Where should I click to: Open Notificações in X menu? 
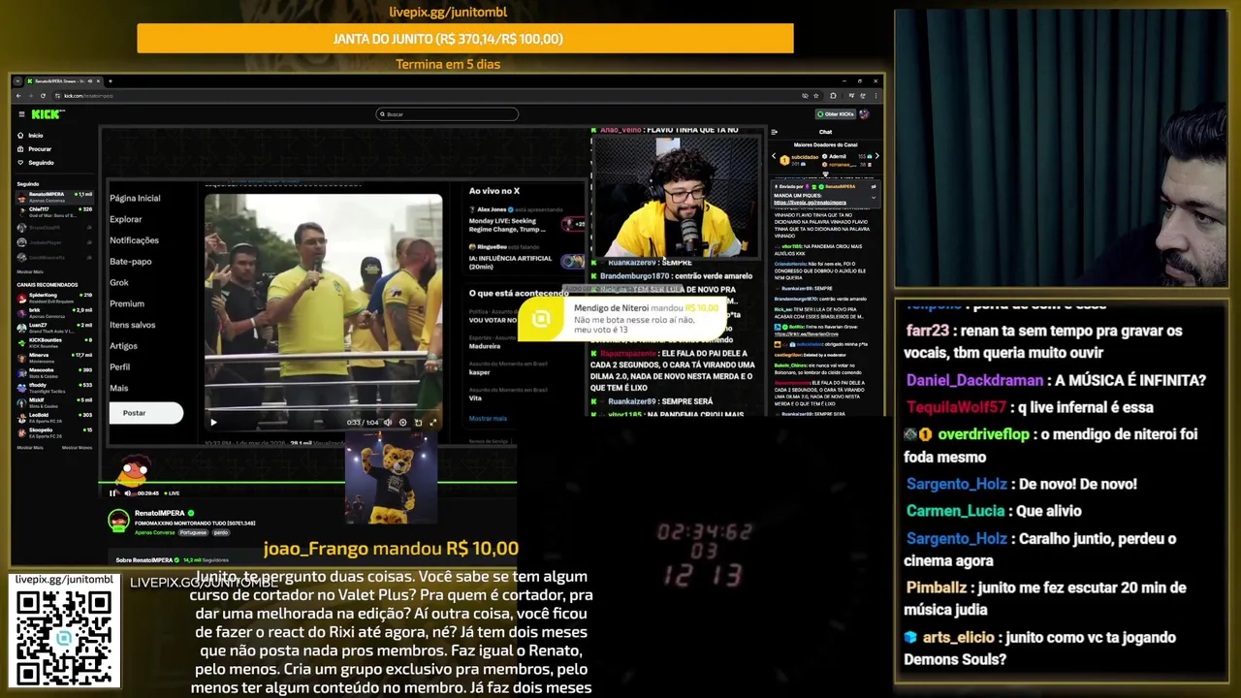pos(134,240)
